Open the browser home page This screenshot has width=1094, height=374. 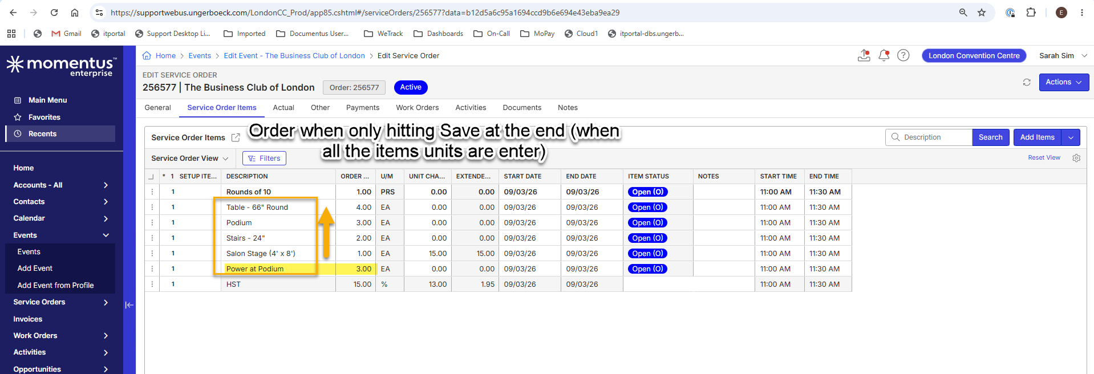coord(75,13)
